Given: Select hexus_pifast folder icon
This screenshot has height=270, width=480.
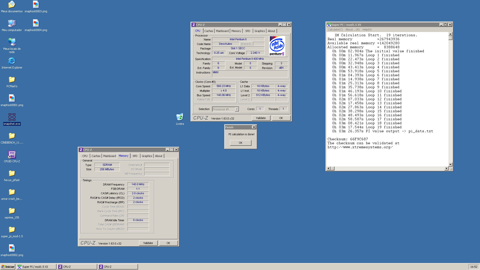Looking at the screenshot, I should [x=12, y=173].
